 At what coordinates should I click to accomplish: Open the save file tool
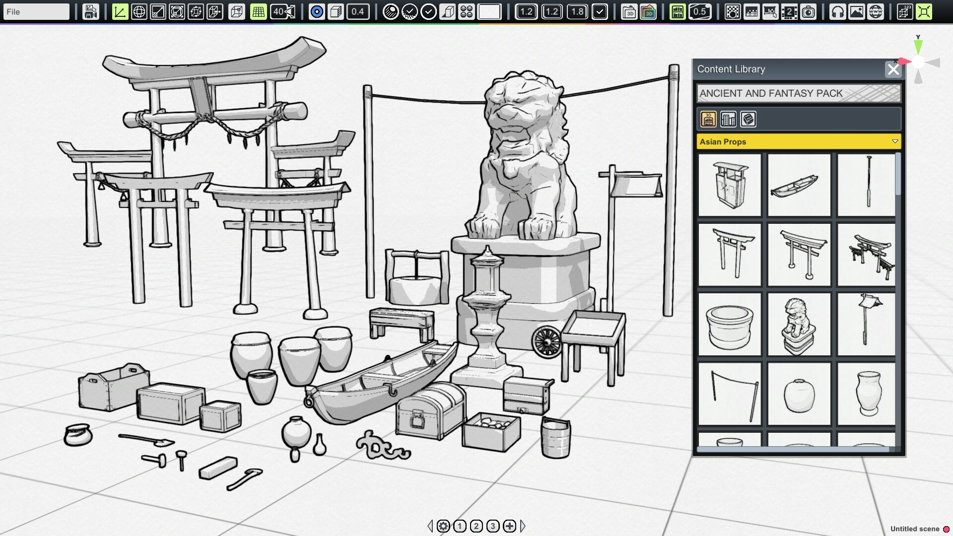point(90,11)
